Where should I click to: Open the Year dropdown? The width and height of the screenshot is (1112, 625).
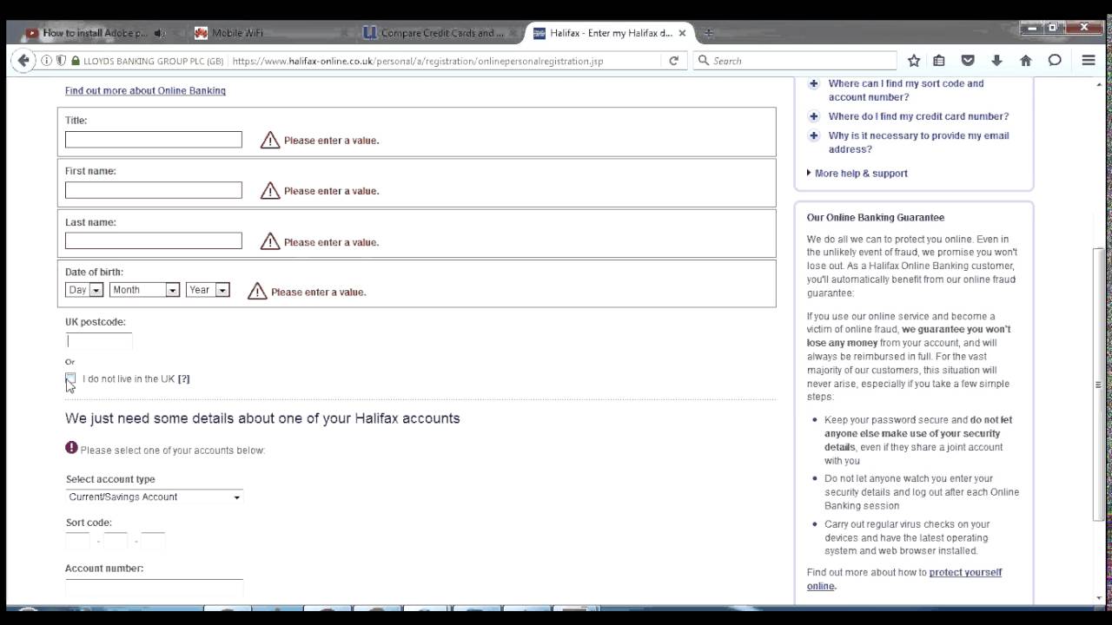point(208,290)
